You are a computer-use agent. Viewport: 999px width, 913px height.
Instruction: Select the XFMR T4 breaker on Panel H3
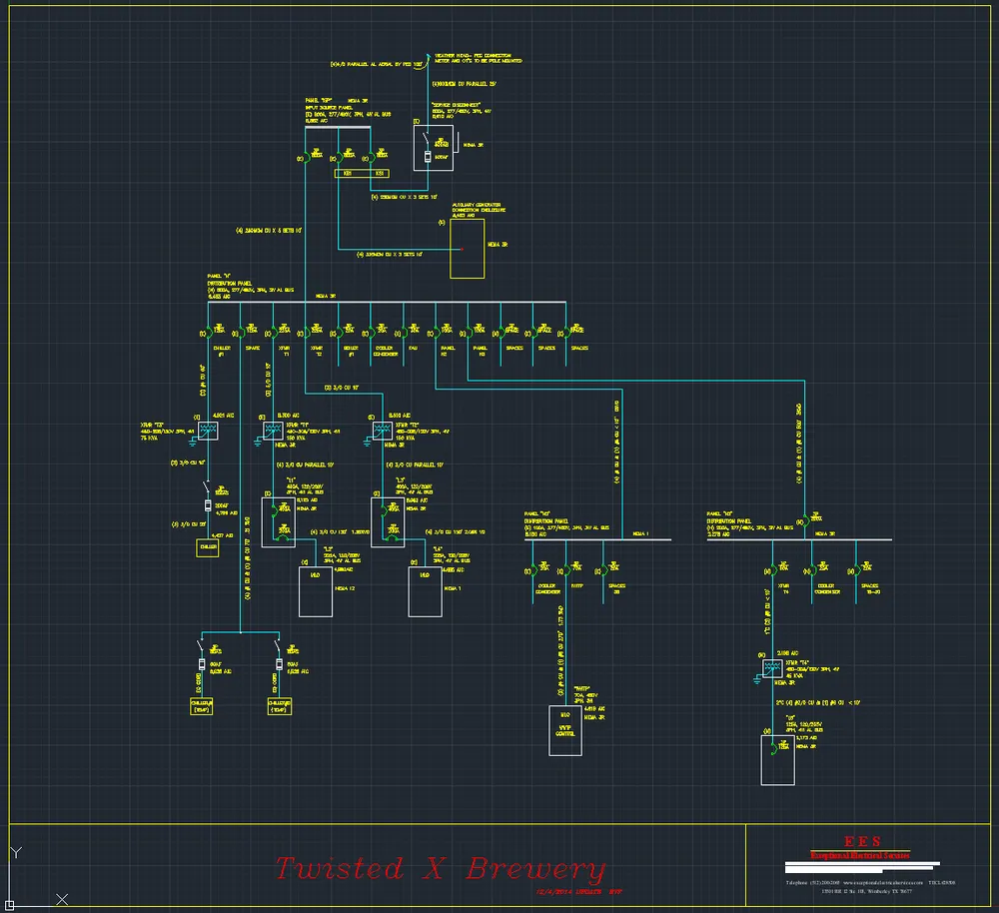point(773,569)
